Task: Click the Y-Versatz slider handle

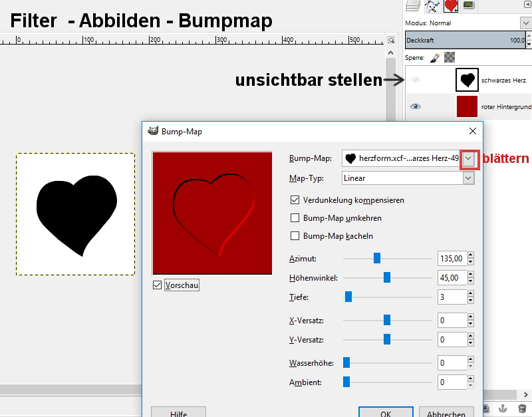Action: pos(387,339)
